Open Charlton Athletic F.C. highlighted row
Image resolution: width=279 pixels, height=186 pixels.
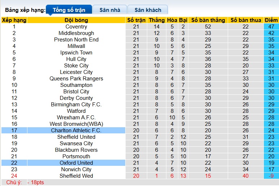[x=76, y=130]
